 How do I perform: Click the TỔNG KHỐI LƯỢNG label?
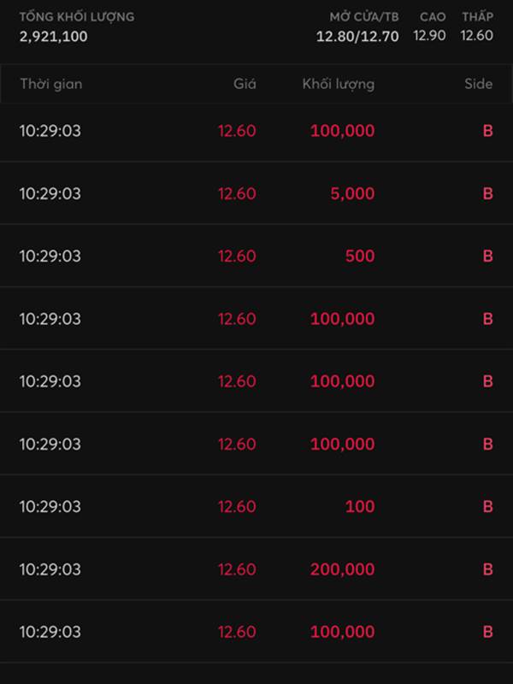(77, 17)
